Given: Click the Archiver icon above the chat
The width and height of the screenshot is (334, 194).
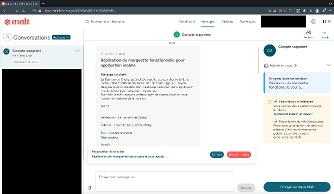Looking at the screenshot, I should point(308,33).
